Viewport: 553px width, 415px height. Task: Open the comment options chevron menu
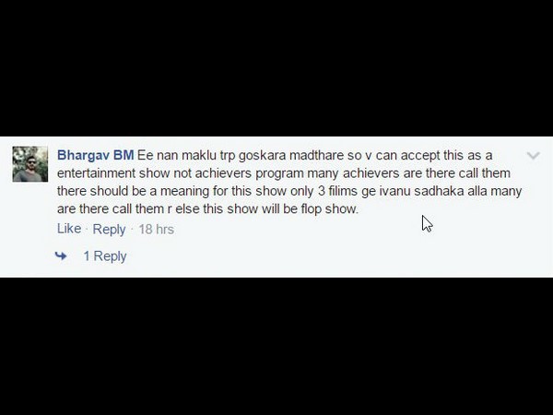coord(533,156)
